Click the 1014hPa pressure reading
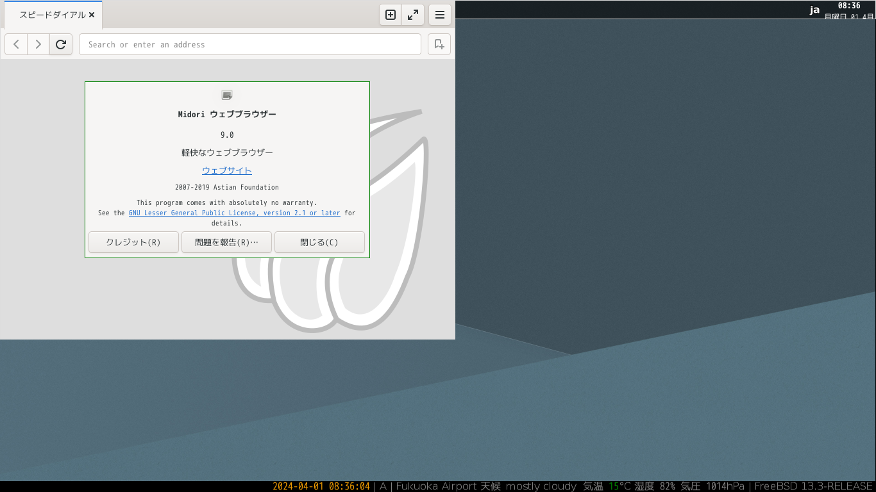876x492 pixels. pyautogui.click(x=725, y=486)
